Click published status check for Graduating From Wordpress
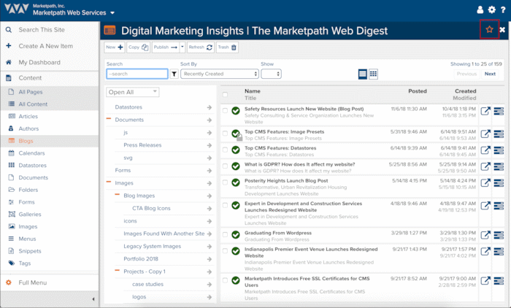This screenshot has height=308, width=511. [236, 235]
